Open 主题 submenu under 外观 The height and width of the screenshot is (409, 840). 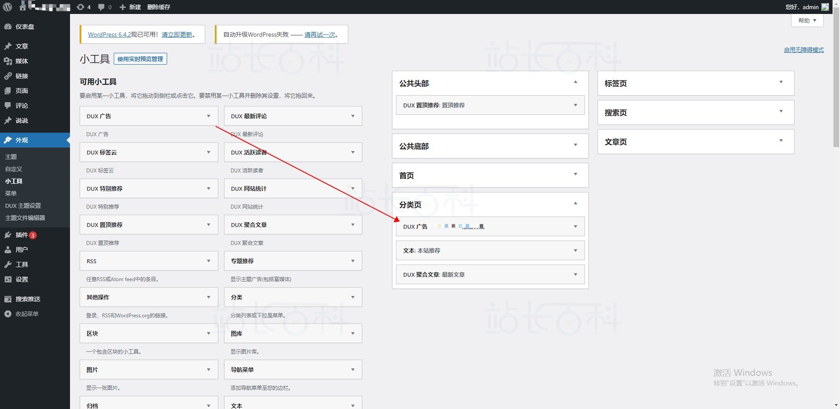click(x=11, y=157)
